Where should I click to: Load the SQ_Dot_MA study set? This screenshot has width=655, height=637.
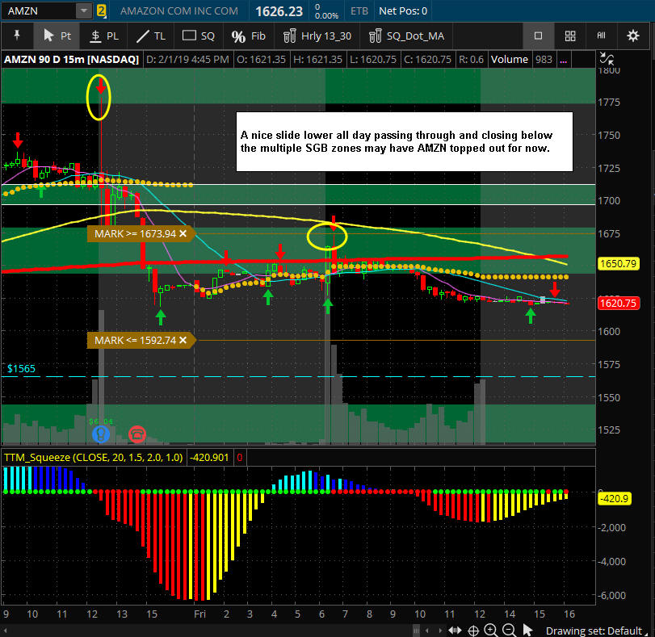click(405, 36)
